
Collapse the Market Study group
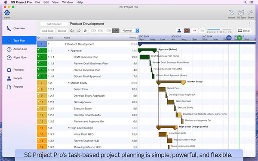(x=69, y=83)
